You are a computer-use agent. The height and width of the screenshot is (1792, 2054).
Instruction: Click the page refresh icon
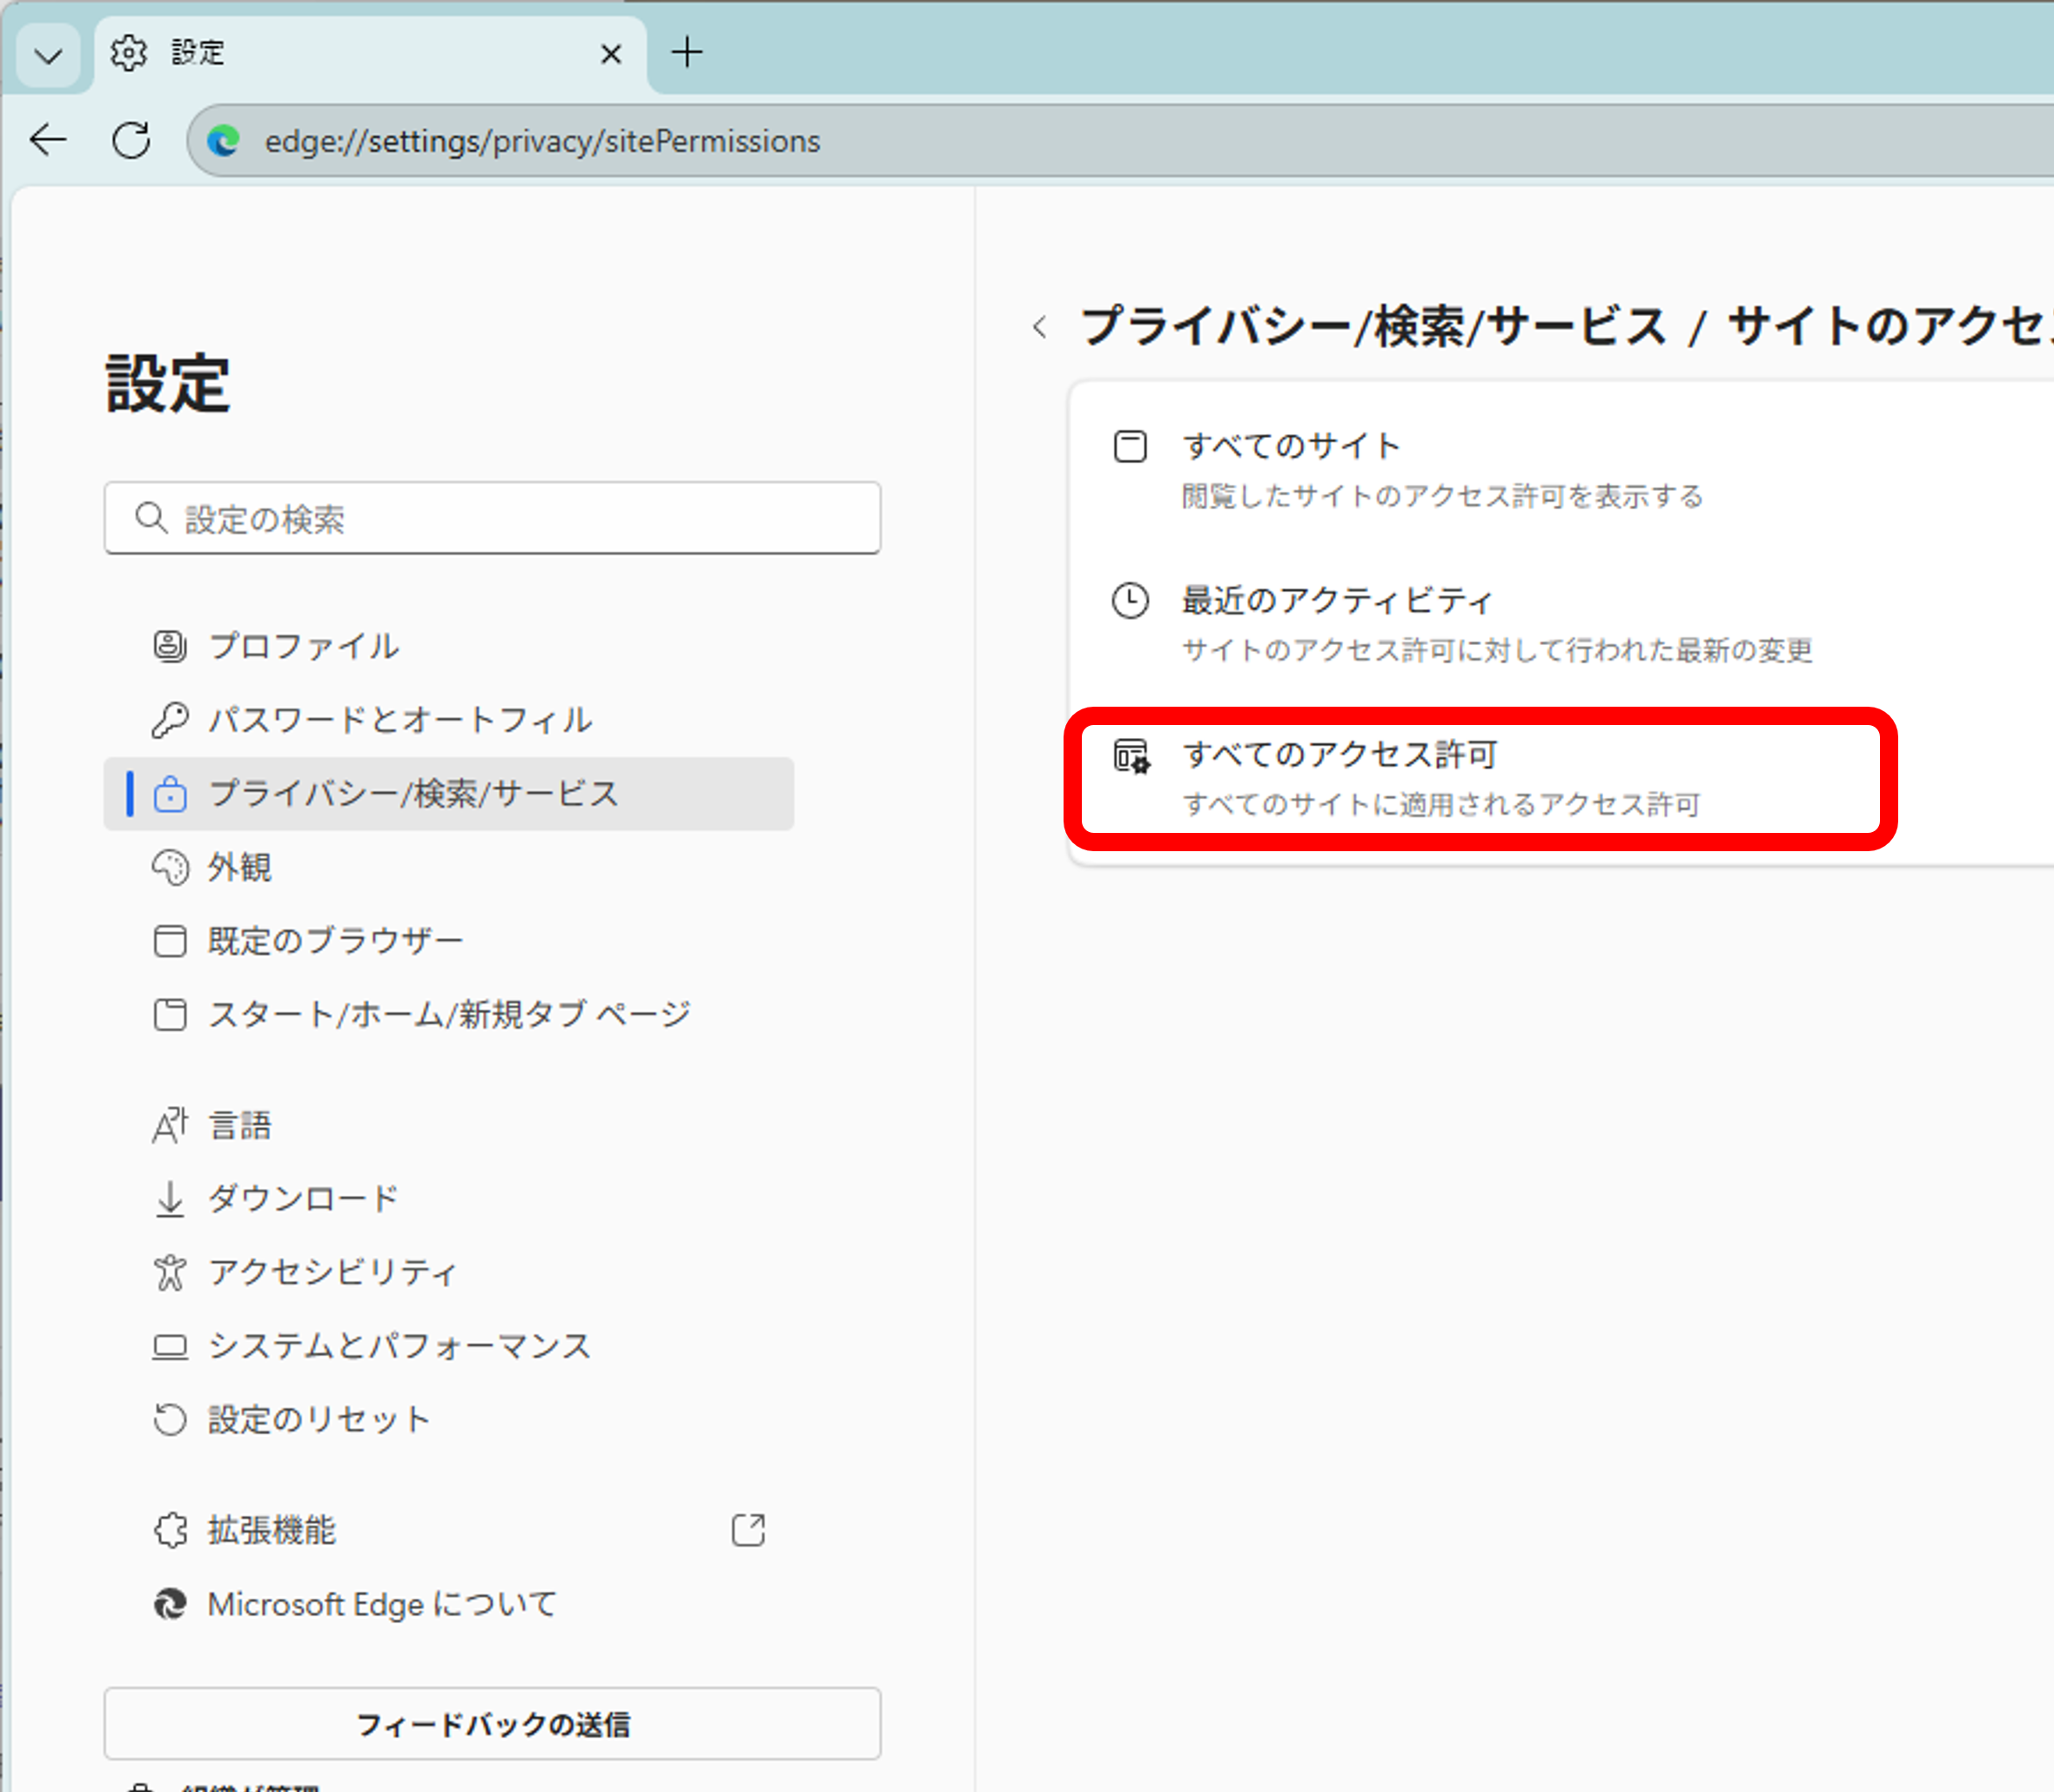131,140
